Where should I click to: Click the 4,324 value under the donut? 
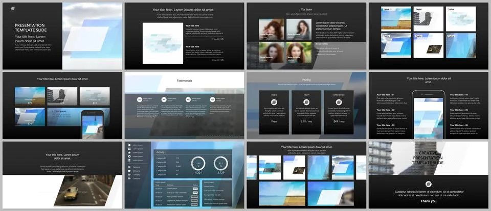coord(198,173)
